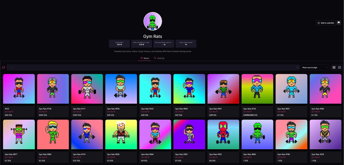
Task: Click verified badge on Gym Rats #877 card
Action: 12,158
